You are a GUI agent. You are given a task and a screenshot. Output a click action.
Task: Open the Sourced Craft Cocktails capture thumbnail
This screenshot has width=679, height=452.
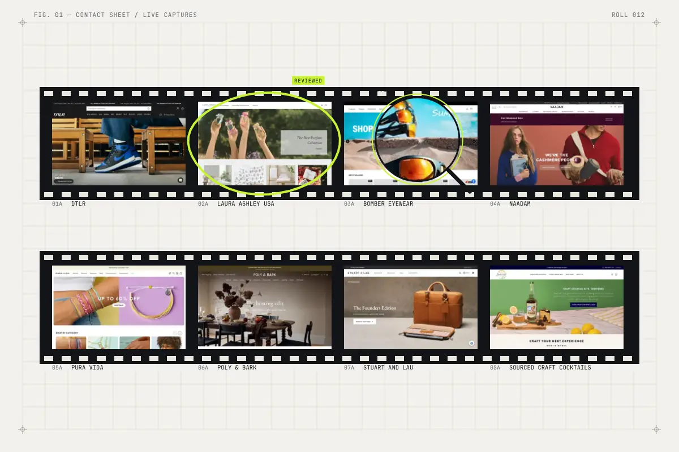[x=557, y=307]
